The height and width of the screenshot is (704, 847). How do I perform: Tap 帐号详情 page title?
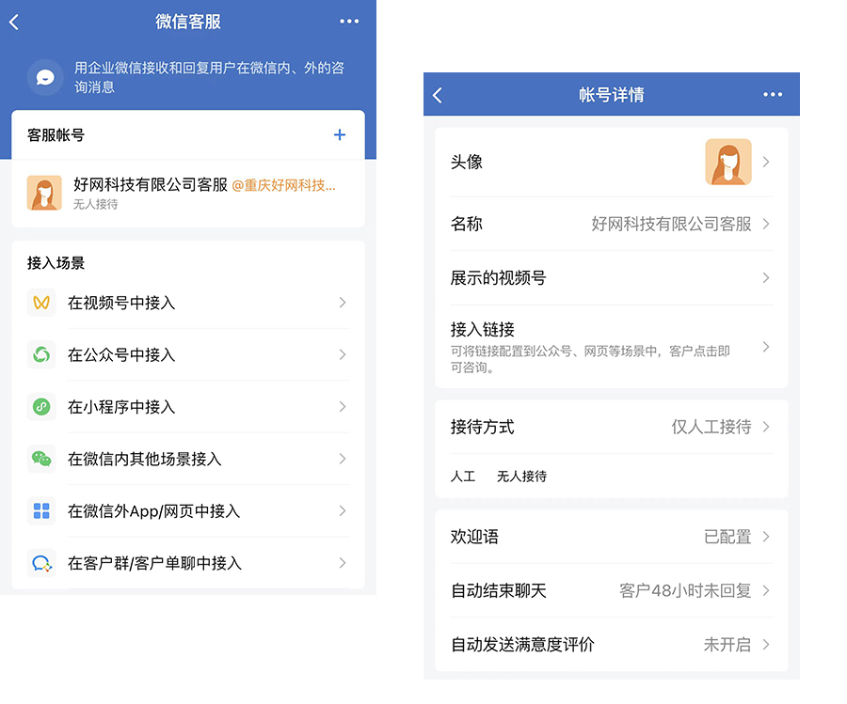[x=612, y=95]
